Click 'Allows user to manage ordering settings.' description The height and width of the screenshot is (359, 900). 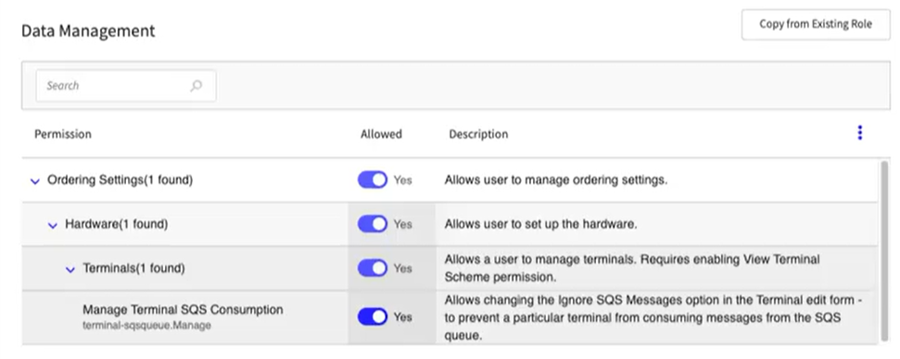(555, 179)
